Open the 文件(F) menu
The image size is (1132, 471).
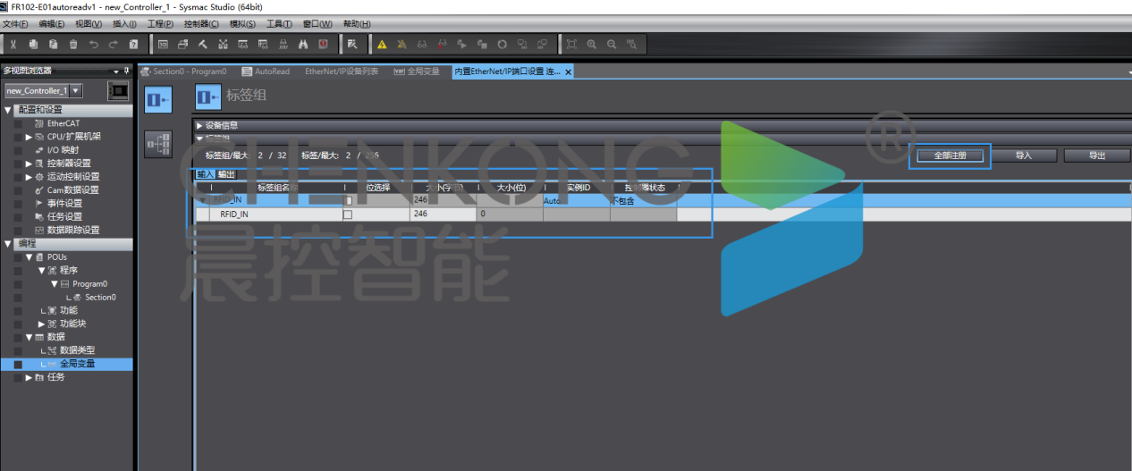tap(15, 24)
